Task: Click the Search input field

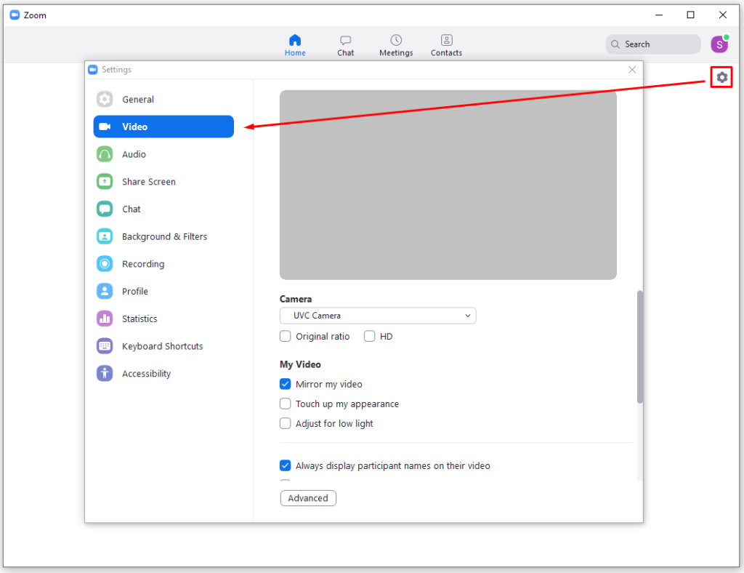Action: [652, 44]
